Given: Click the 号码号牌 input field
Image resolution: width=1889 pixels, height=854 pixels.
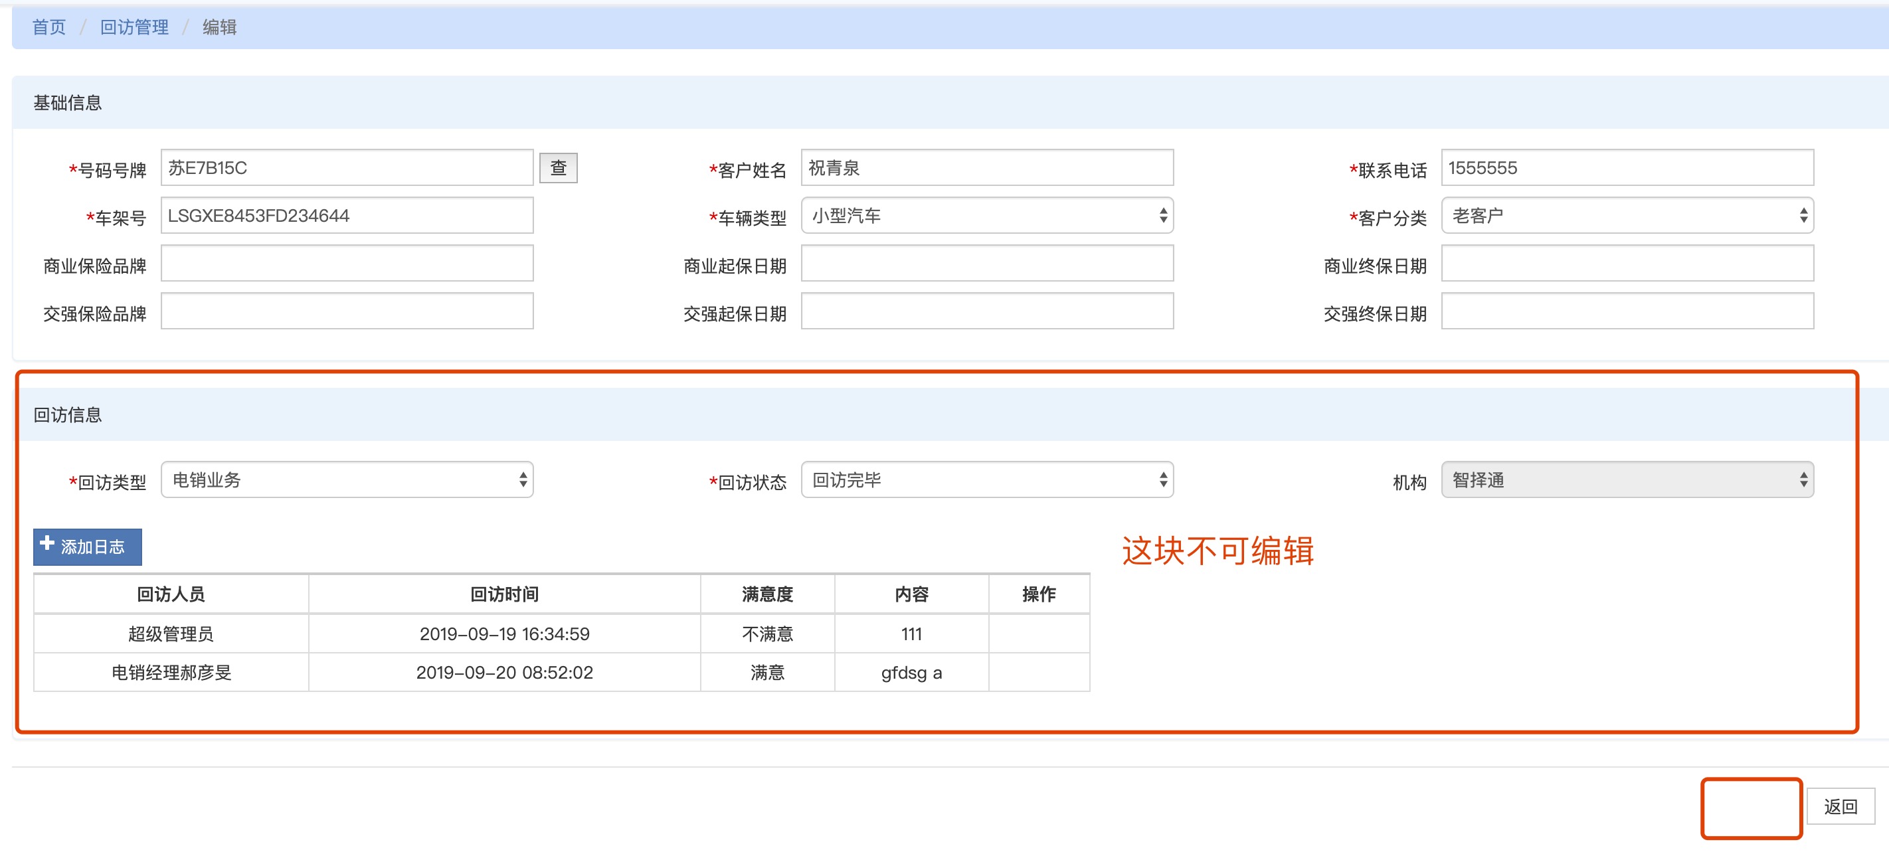Looking at the screenshot, I should point(347,168).
